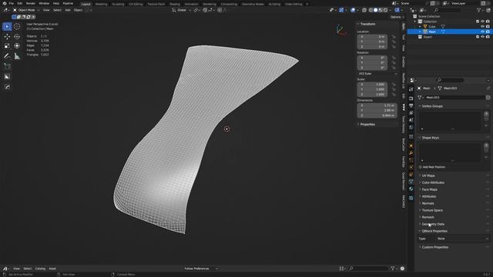Open the Render menu
This screenshot has height=277, width=493.
coord(31,3)
